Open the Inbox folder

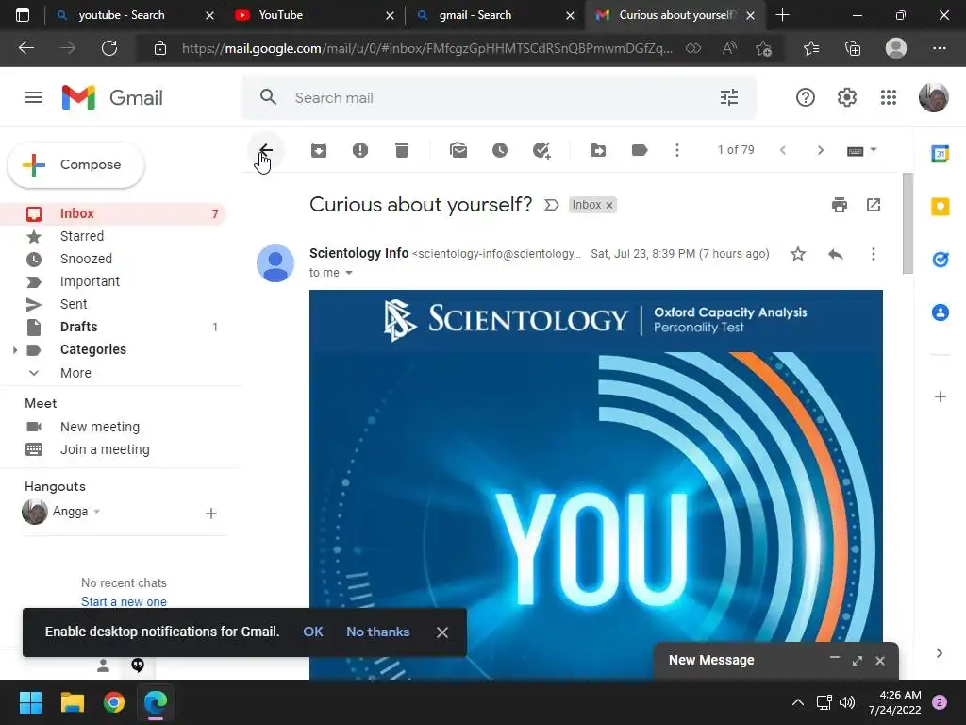[x=113, y=213]
